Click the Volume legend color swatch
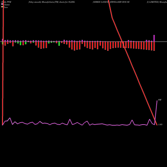This screenshot has width=167, height=167. (x=2, y=4)
